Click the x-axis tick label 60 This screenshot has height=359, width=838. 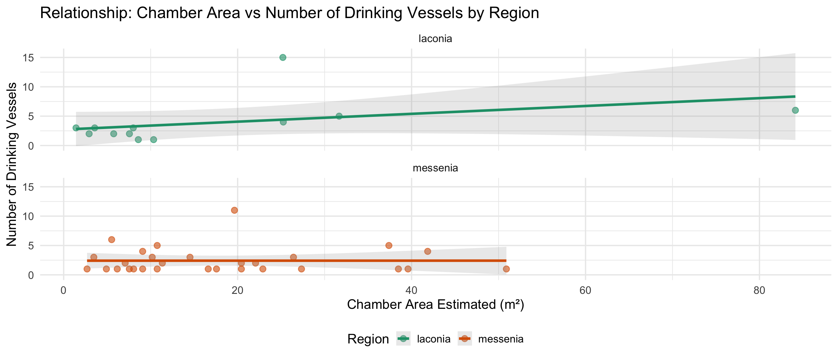pyautogui.click(x=585, y=290)
